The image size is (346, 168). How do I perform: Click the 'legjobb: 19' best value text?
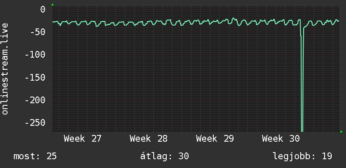[302, 156]
